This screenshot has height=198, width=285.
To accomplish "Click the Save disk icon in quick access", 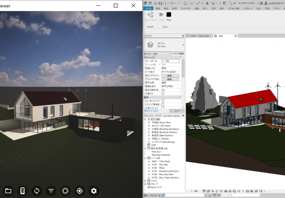I will click(x=160, y=3).
